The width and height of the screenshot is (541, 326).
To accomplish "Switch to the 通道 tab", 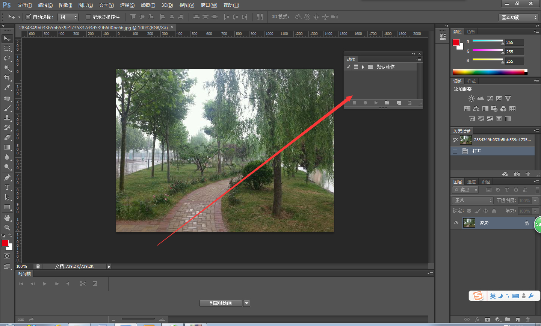I will click(x=471, y=182).
